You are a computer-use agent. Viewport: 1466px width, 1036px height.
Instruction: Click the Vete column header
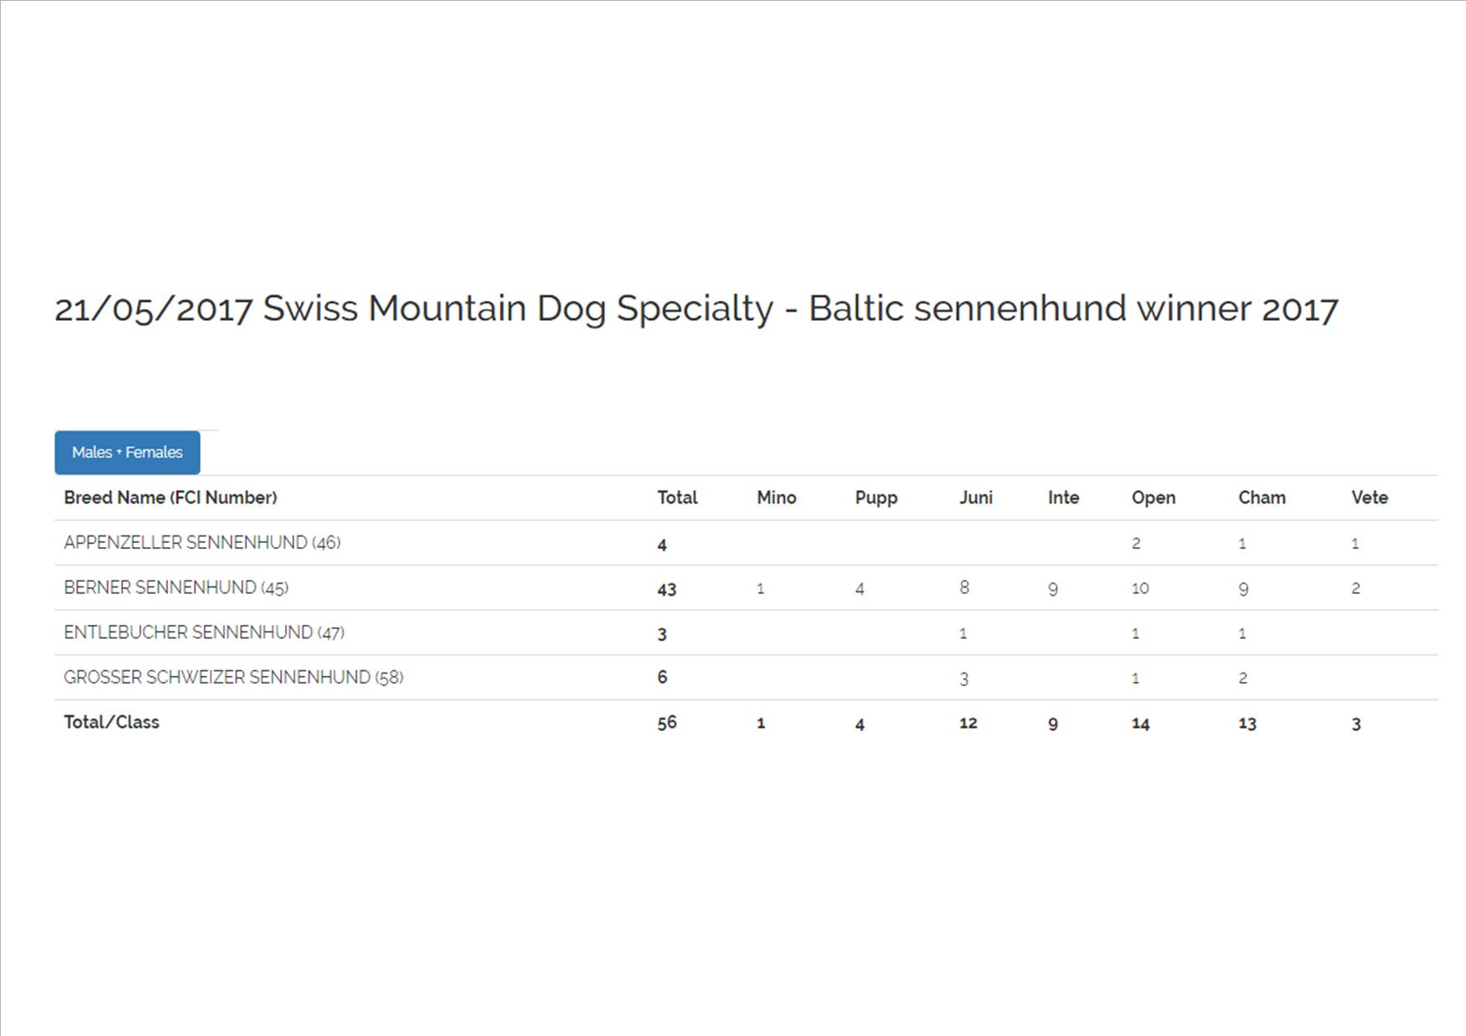click(x=1369, y=498)
